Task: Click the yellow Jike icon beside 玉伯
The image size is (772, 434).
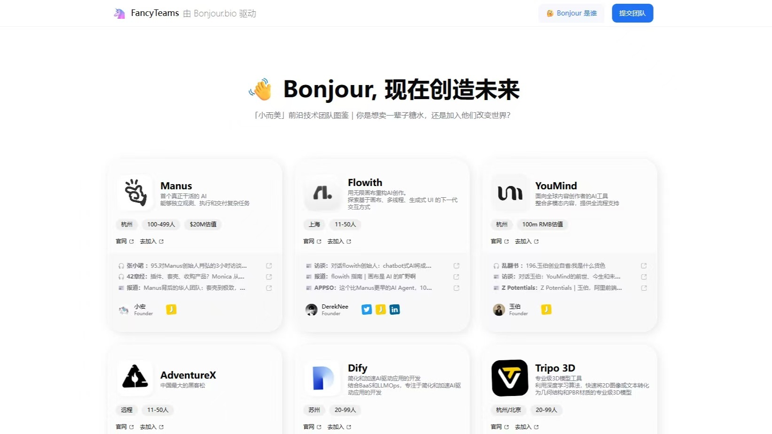Action: pos(546,310)
